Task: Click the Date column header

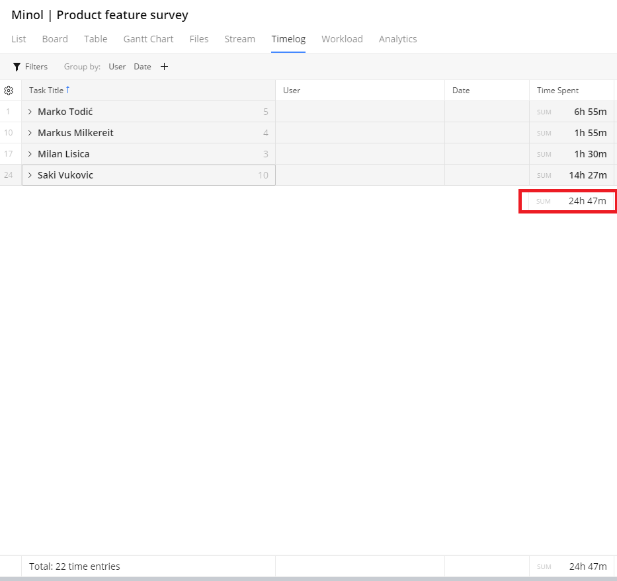Action: [461, 91]
